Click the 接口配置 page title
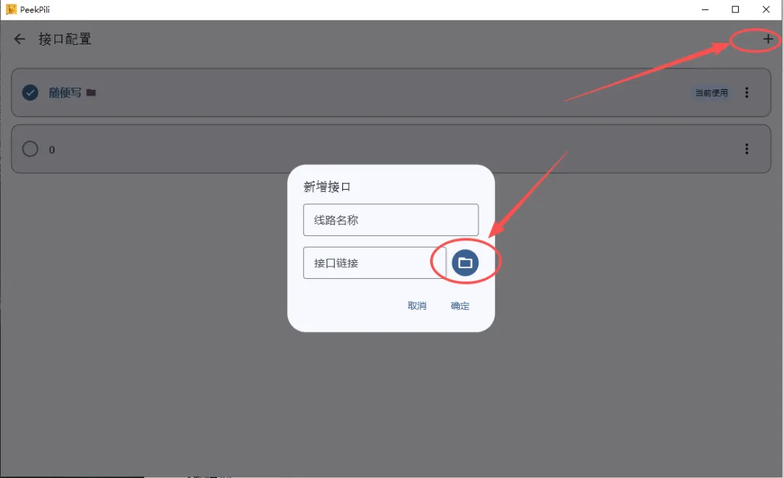 point(65,39)
